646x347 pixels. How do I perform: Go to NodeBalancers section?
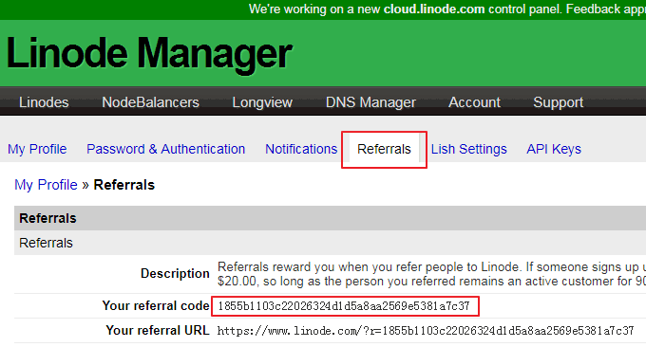[x=150, y=102]
